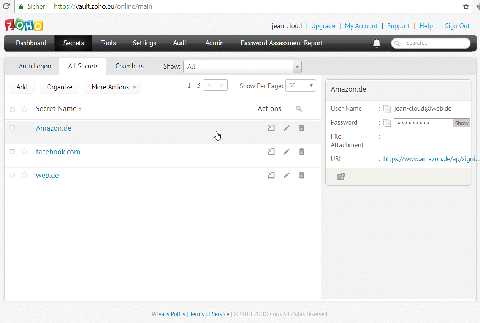Open the Tools menu
The height and width of the screenshot is (323, 480).
108,43
